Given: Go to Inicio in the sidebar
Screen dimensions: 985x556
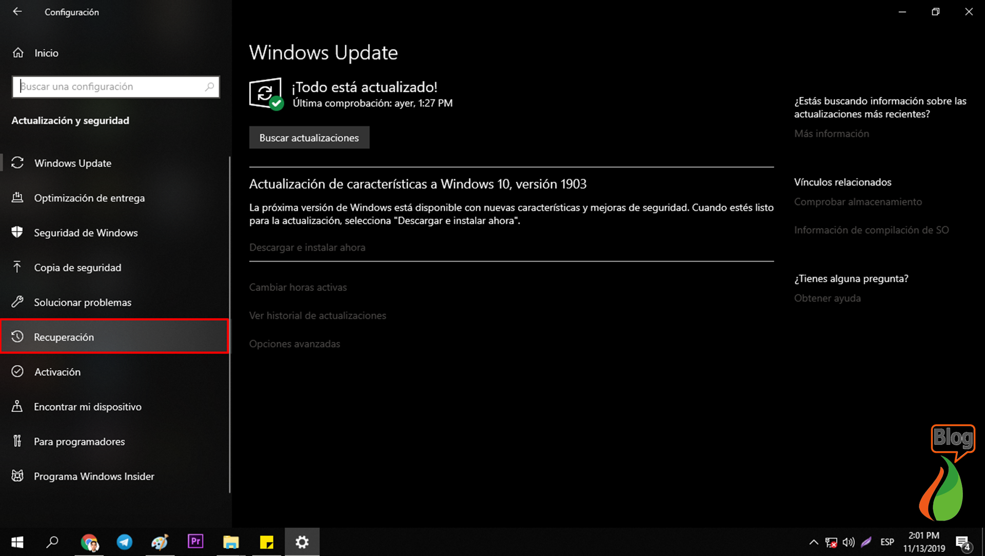Looking at the screenshot, I should [46, 52].
